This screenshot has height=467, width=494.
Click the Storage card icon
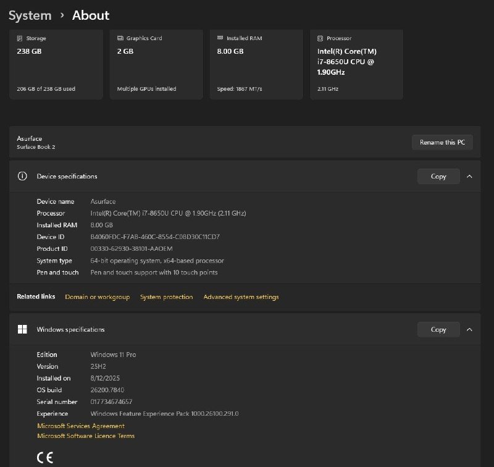pyautogui.click(x=20, y=38)
